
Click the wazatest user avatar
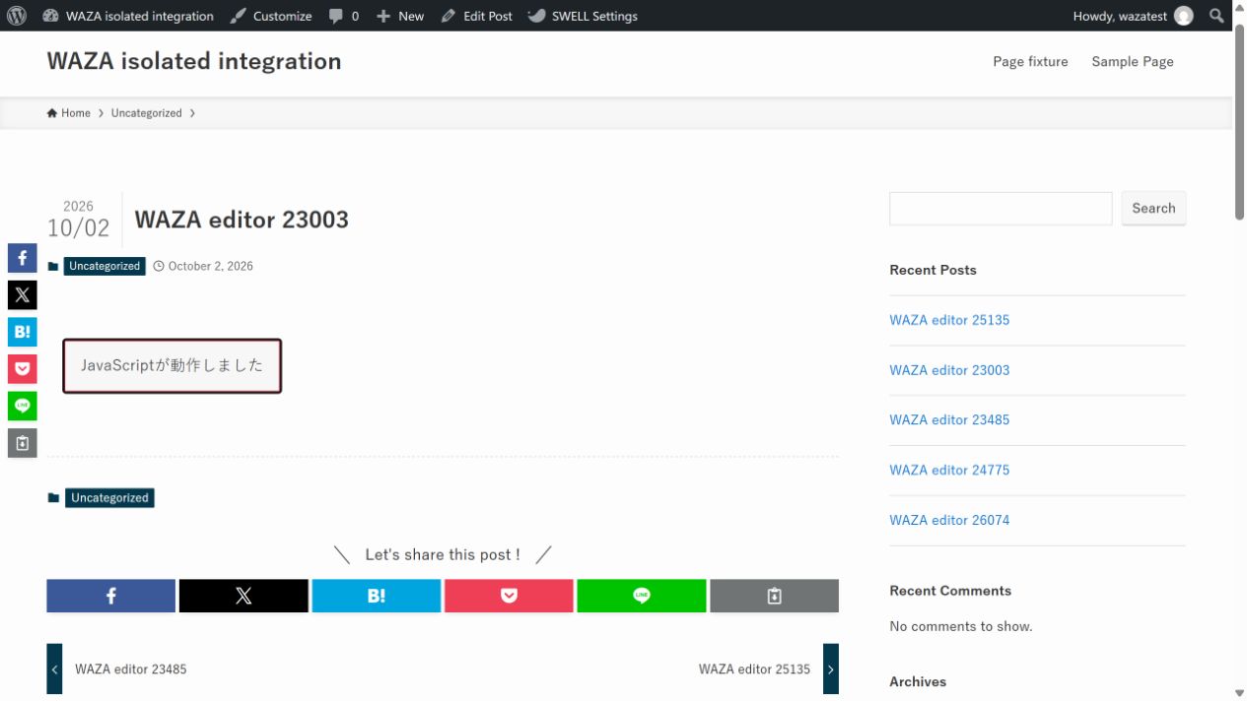(1184, 16)
